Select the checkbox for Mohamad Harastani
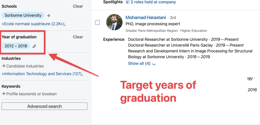The image size is (260, 125). click(x=97, y=23)
